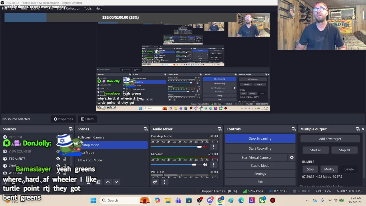Open Mic/Aux three-dot options menu
Screen dimensions: 366x206
213,165
